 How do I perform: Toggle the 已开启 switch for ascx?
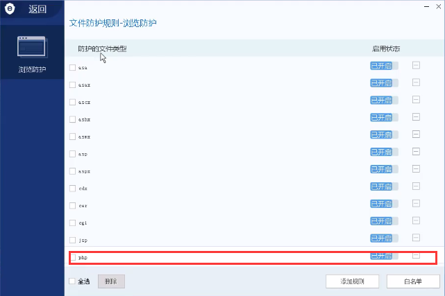[x=384, y=101]
